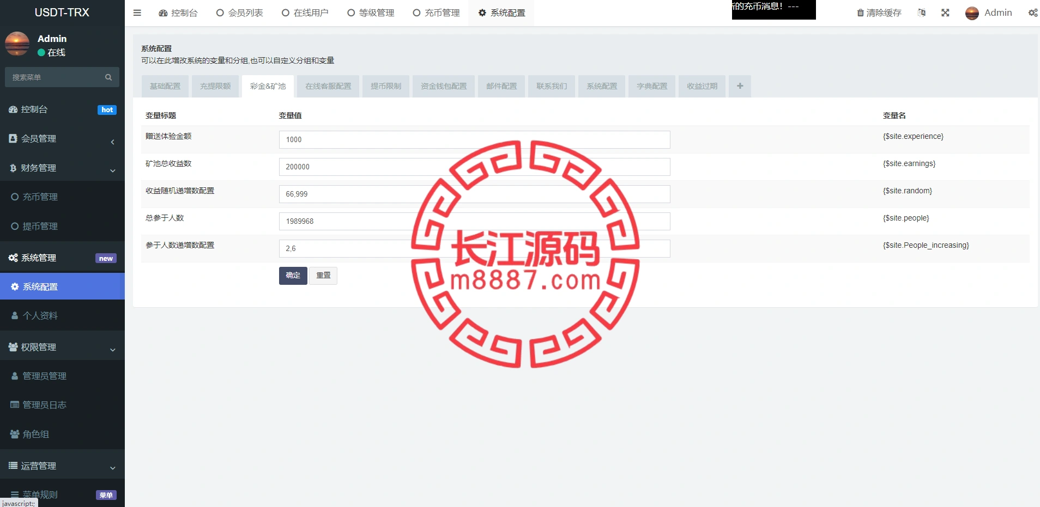This screenshot has height=507, width=1040.
Task: Switch to 会员列表 top tab
Action: 240,13
